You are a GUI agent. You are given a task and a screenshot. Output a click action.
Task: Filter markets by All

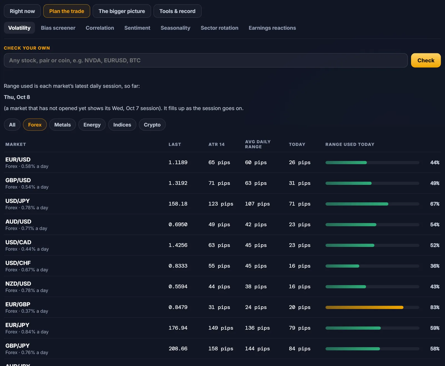(x=12, y=125)
